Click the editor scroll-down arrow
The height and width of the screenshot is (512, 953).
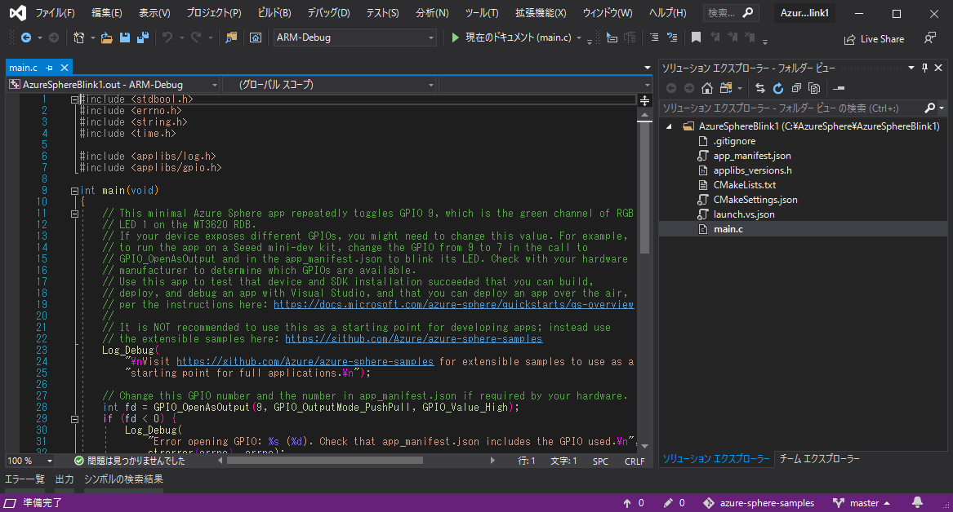point(645,447)
